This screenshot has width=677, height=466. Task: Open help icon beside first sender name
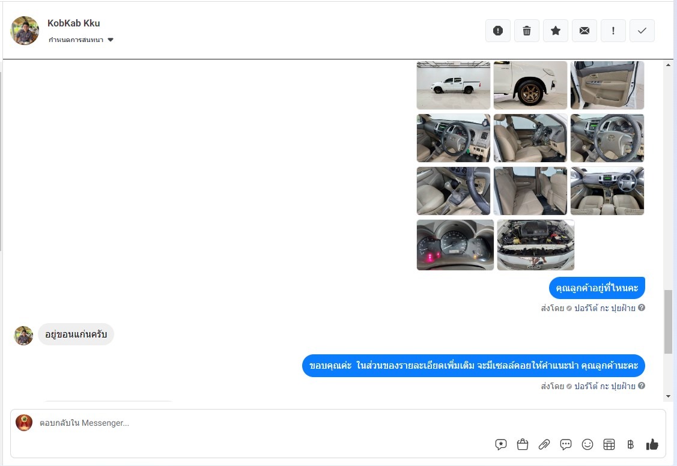[x=642, y=307]
